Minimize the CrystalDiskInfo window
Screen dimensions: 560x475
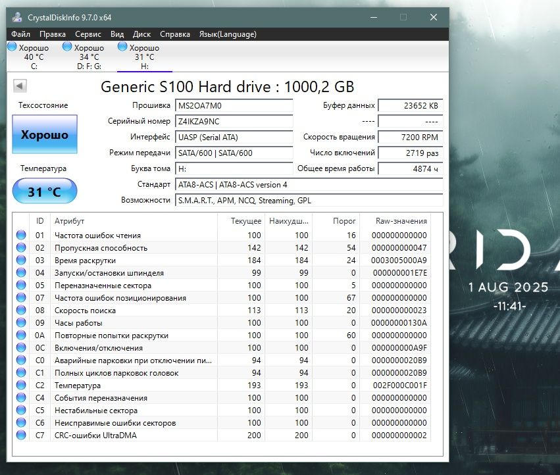click(374, 17)
